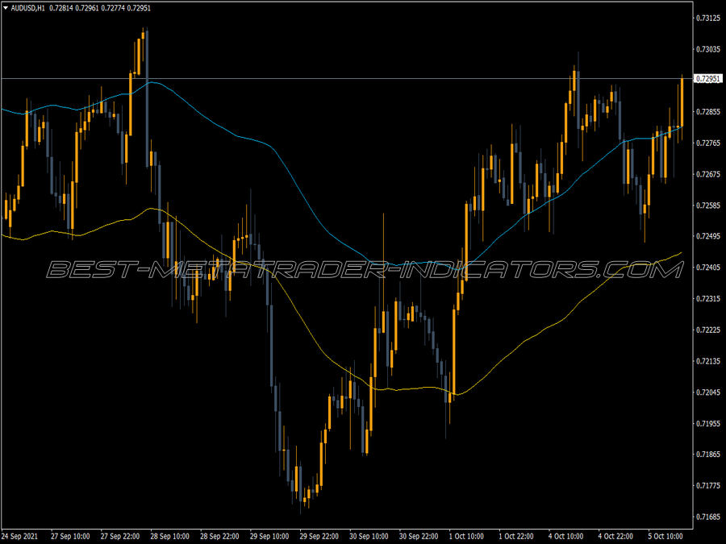The width and height of the screenshot is (726, 544).
Task: Click the 0.73035 price scale label
Action: (708, 49)
